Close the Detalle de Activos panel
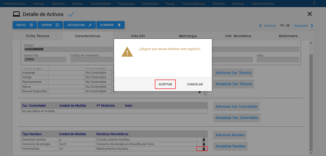 click(x=310, y=14)
